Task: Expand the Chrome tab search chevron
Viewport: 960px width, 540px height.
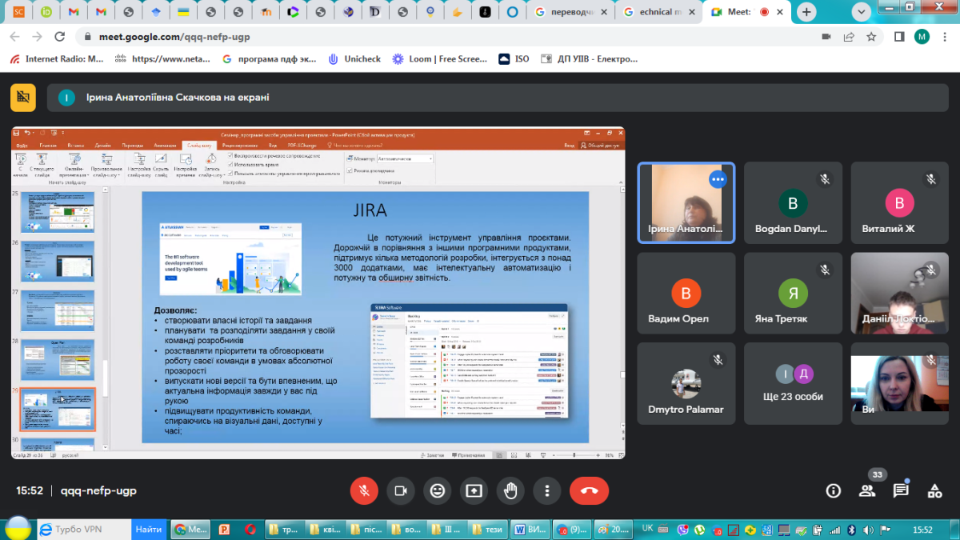Action: tap(862, 12)
